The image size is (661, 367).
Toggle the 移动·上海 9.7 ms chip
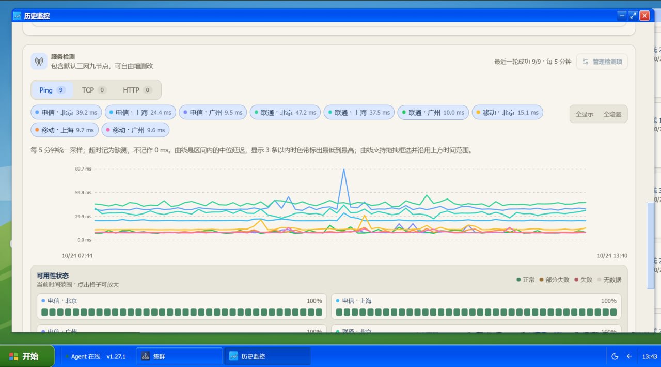pyautogui.click(x=65, y=130)
